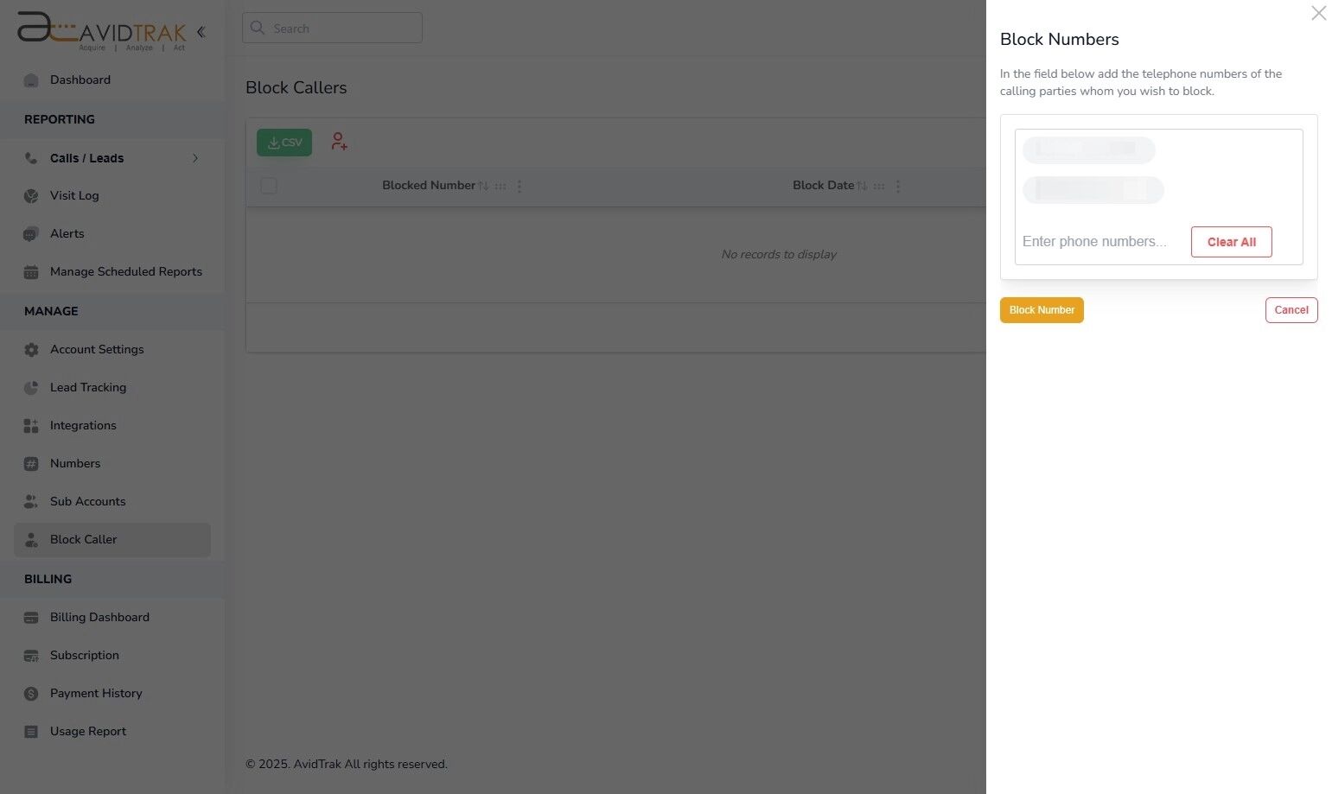Click the AvidTrak logo
The image size is (1332, 794).
(x=102, y=31)
